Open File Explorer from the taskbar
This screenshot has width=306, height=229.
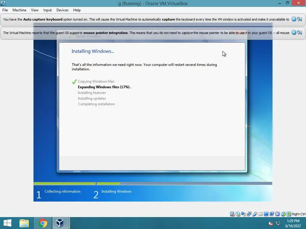(24, 223)
